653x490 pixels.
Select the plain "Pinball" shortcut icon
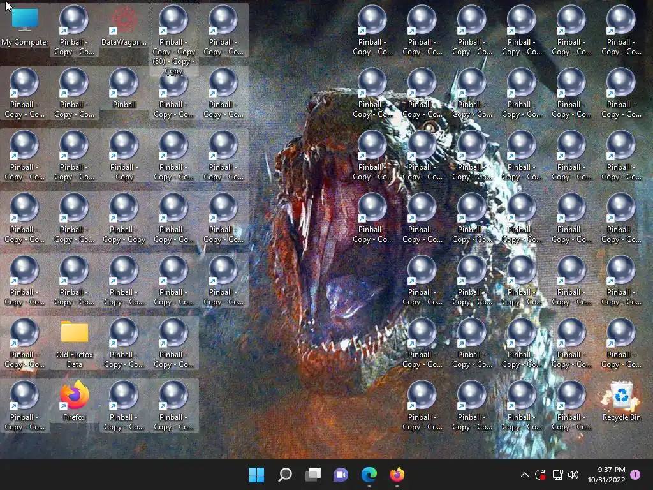(x=124, y=89)
